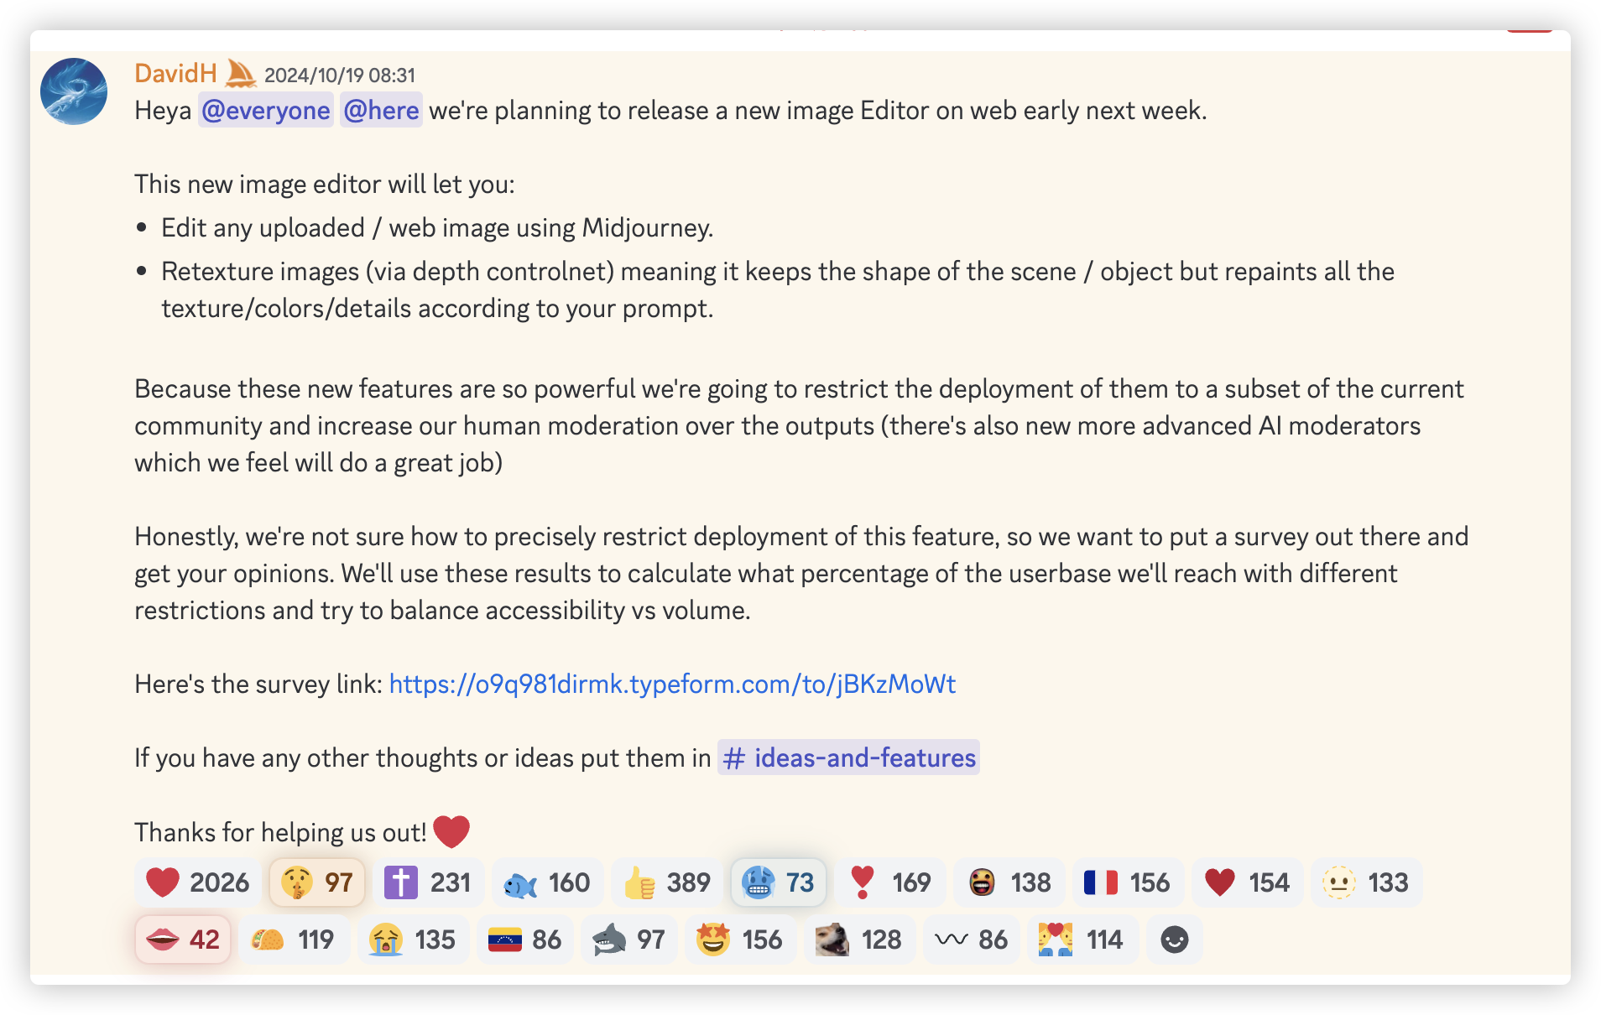Screen dimensions: 1601x1015
Task: Click the text 'This new image editor will let you:'
Action: click(325, 184)
